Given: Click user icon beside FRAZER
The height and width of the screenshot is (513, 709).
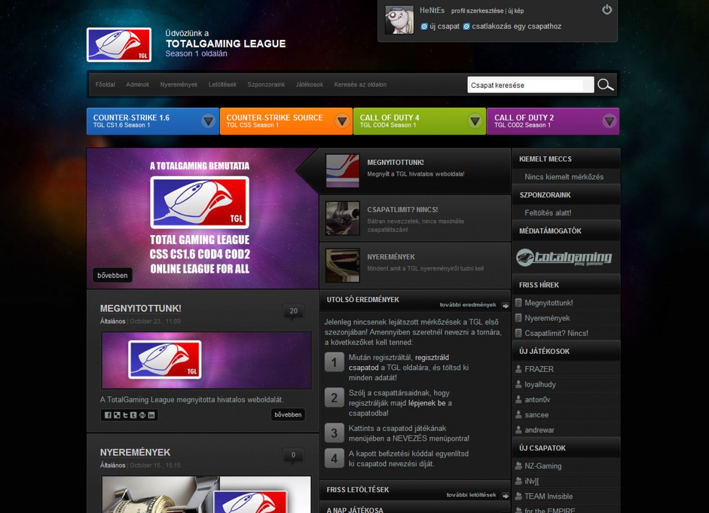Looking at the screenshot, I should [518, 369].
